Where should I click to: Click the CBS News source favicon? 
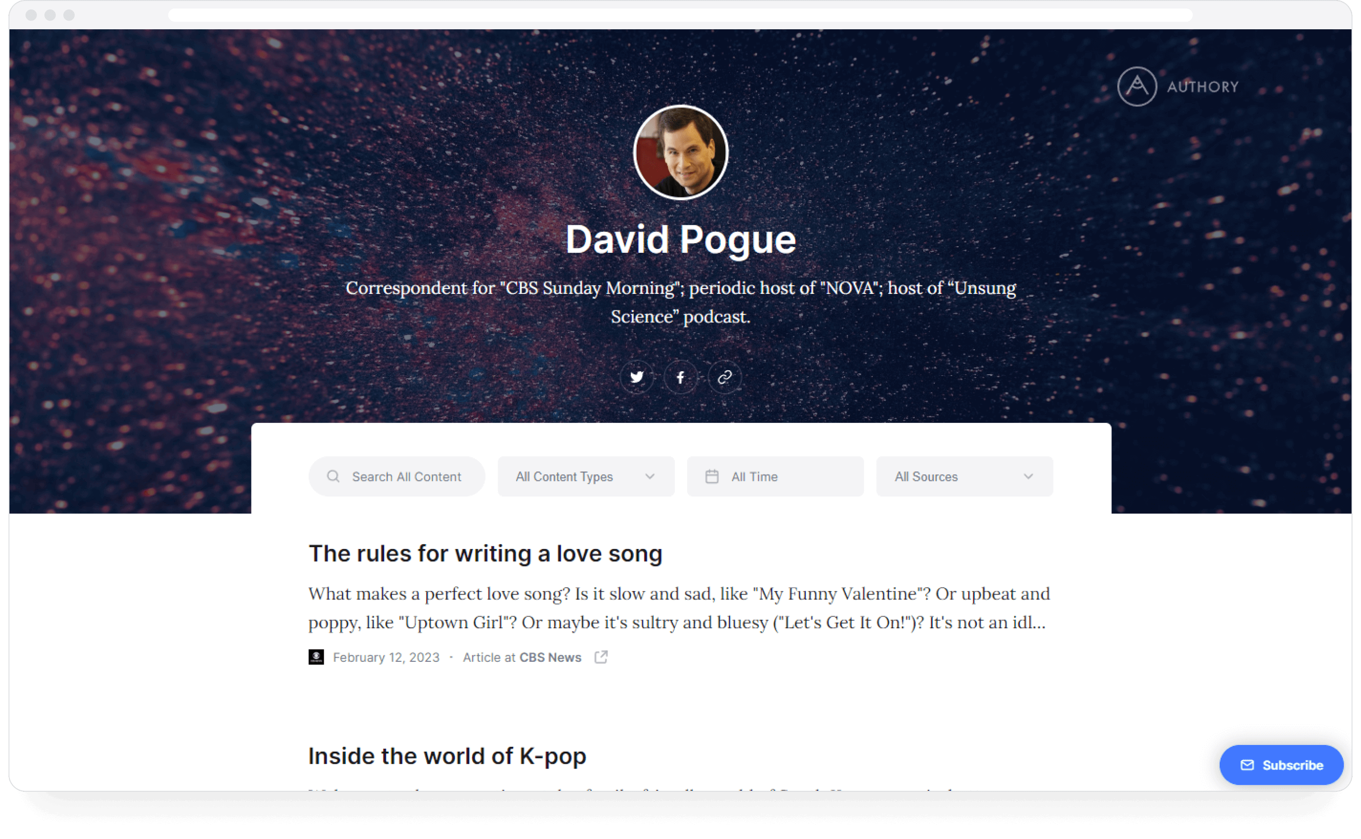(316, 657)
